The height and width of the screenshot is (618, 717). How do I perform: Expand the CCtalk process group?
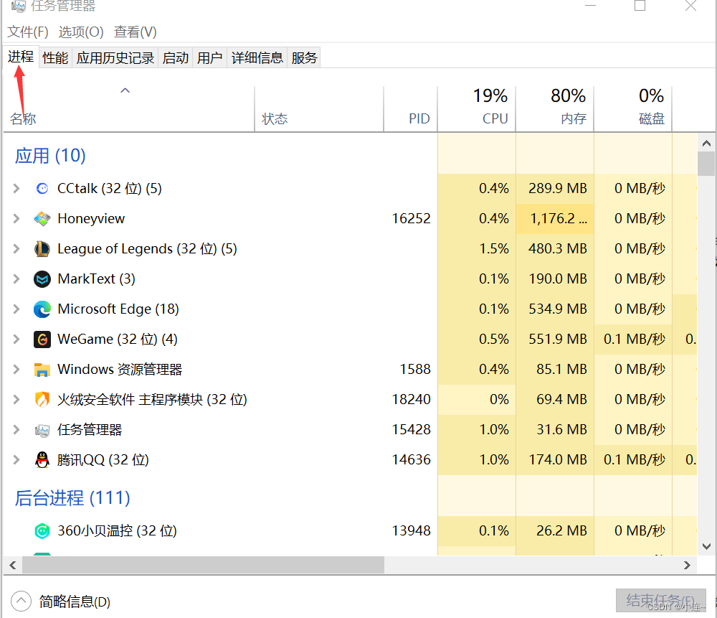coord(16,189)
